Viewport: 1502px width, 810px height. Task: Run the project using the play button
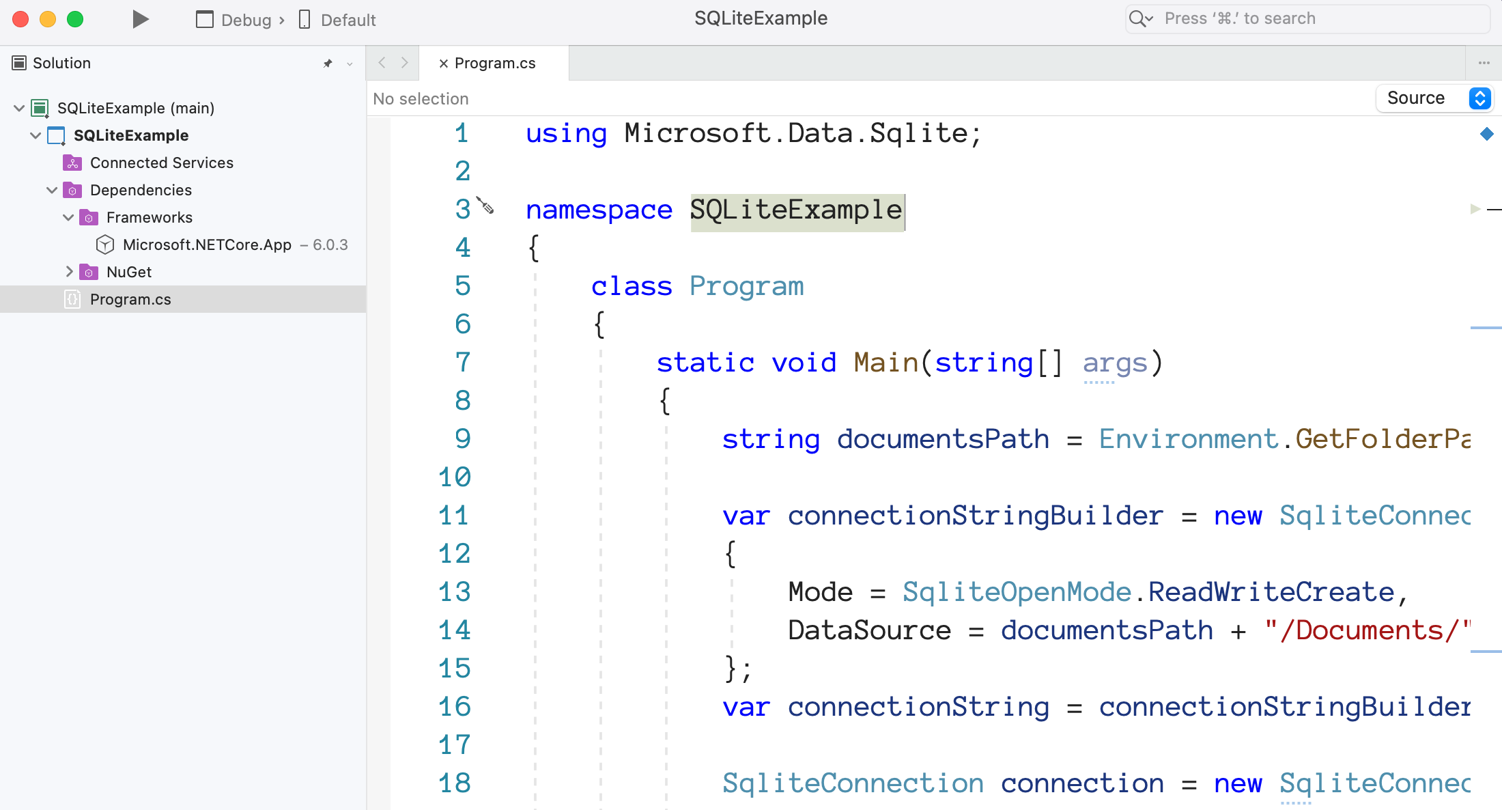tap(140, 18)
